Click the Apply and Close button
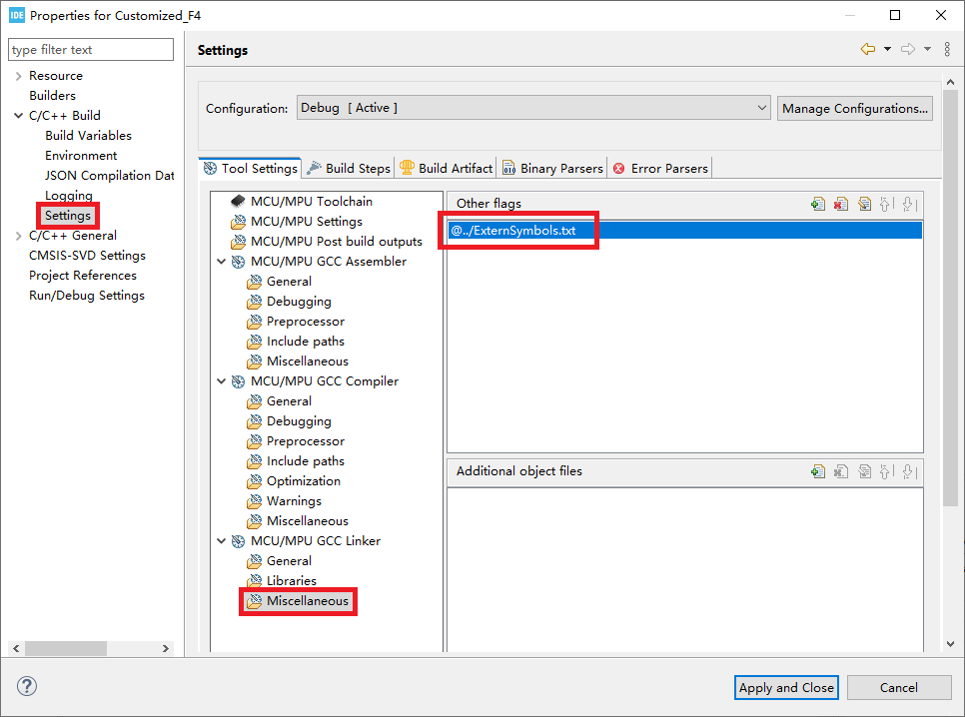Screen dimensions: 965x717 [x=786, y=687]
